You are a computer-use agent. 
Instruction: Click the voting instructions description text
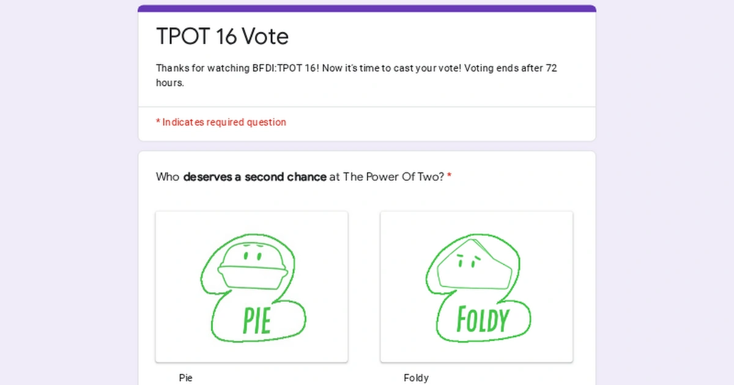coord(357,75)
